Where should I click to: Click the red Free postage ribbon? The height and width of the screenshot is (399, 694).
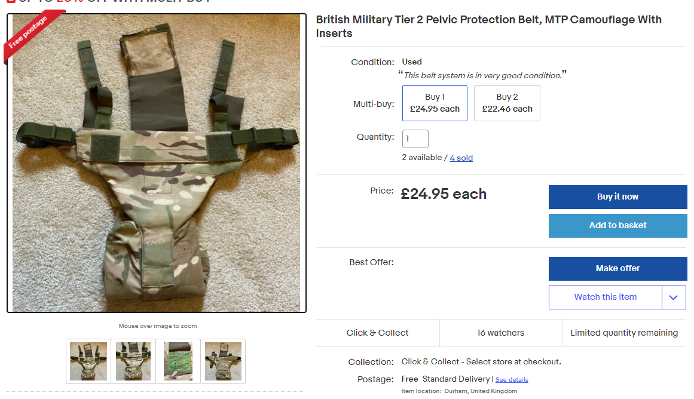point(30,37)
